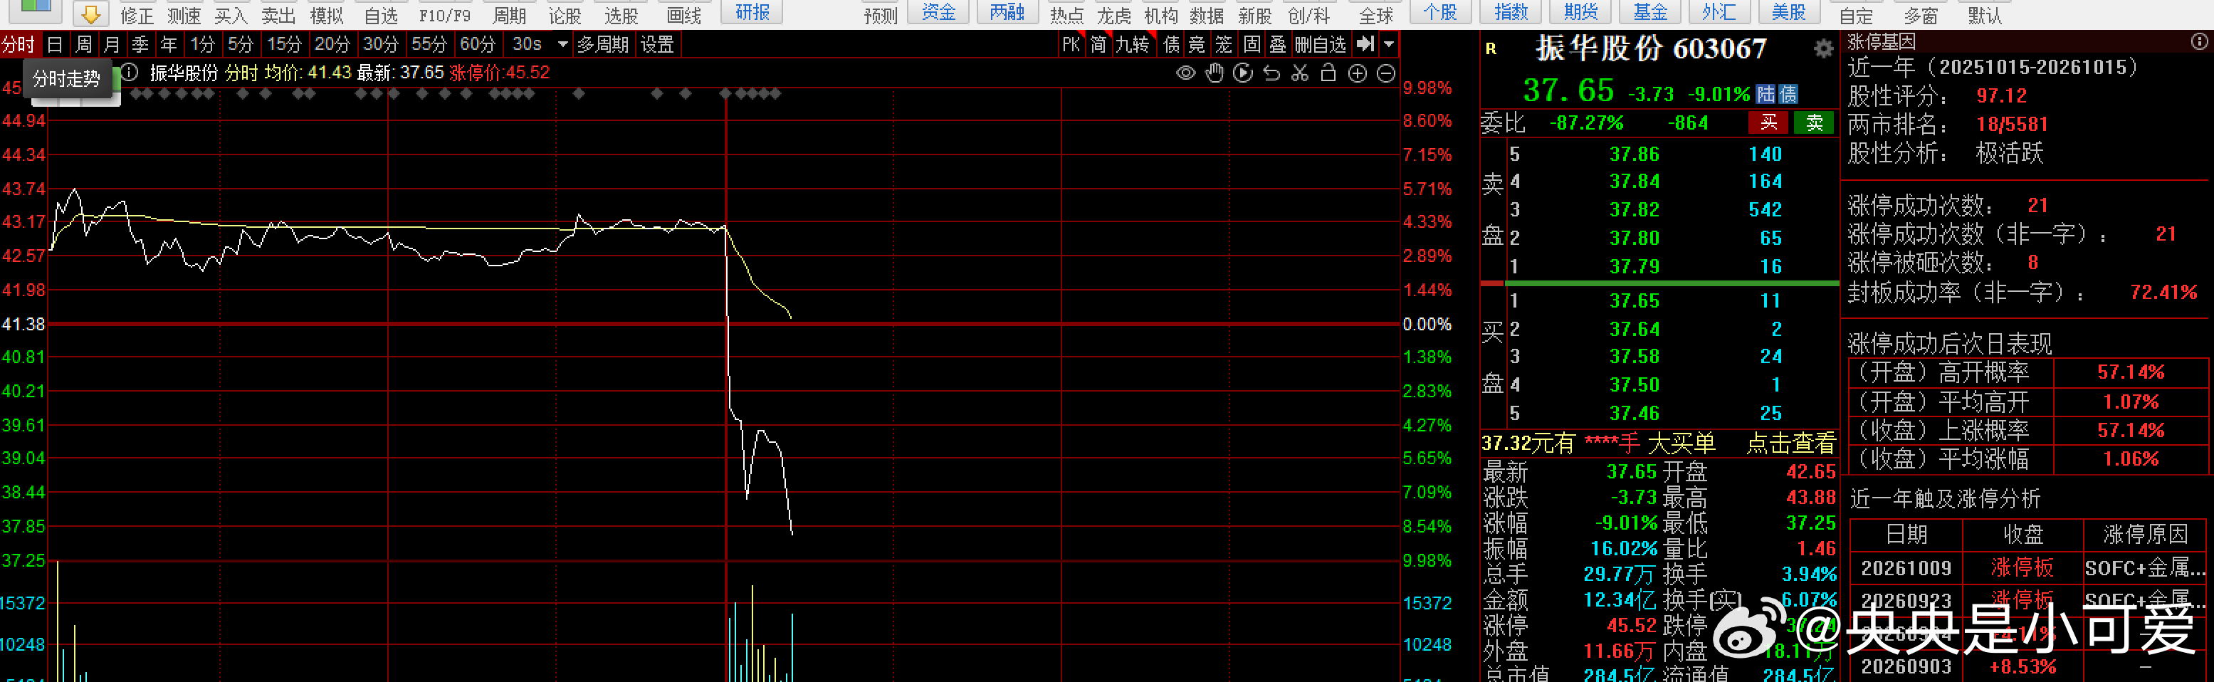Click the 研报 research report button
This screenshot has width=2214, height=682.
[752, 12]
